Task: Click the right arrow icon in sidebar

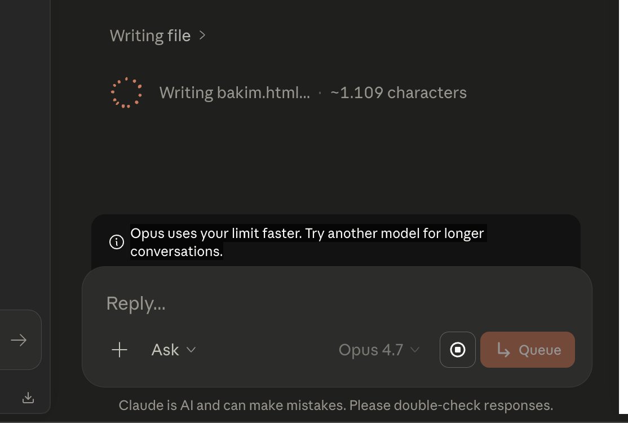Action: pos(19,340)
